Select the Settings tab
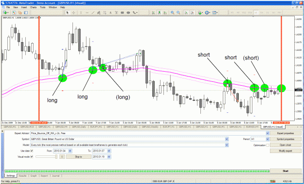Image resolution: width=304 pixels, height=184 pixels. (11, 176)
